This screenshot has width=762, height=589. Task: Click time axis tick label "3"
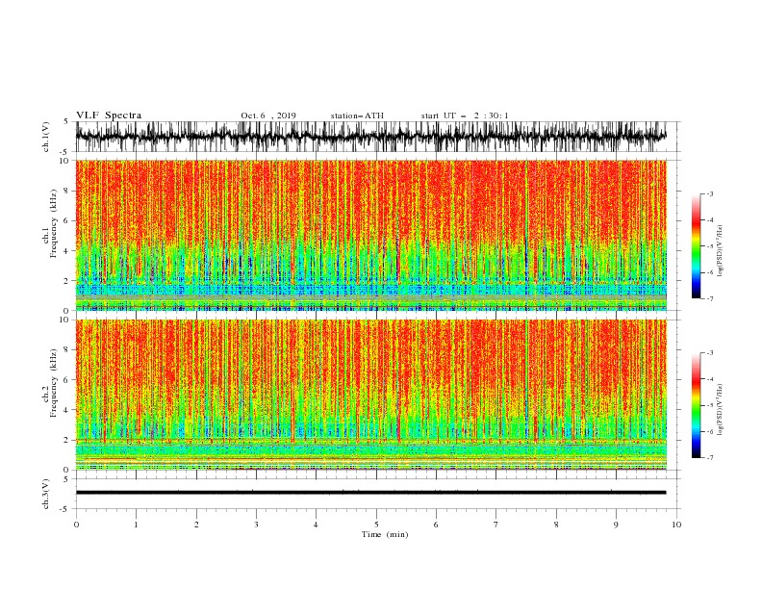click(256, 525)
